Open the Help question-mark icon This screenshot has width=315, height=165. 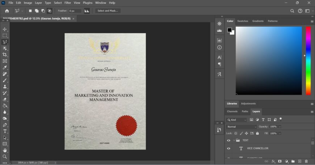(x=300, y=11)
